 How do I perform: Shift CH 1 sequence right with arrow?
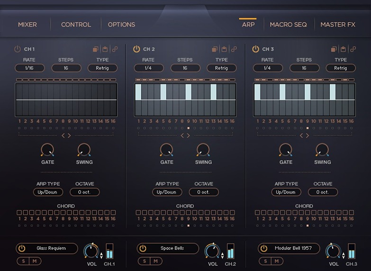[x=69, y=135]
